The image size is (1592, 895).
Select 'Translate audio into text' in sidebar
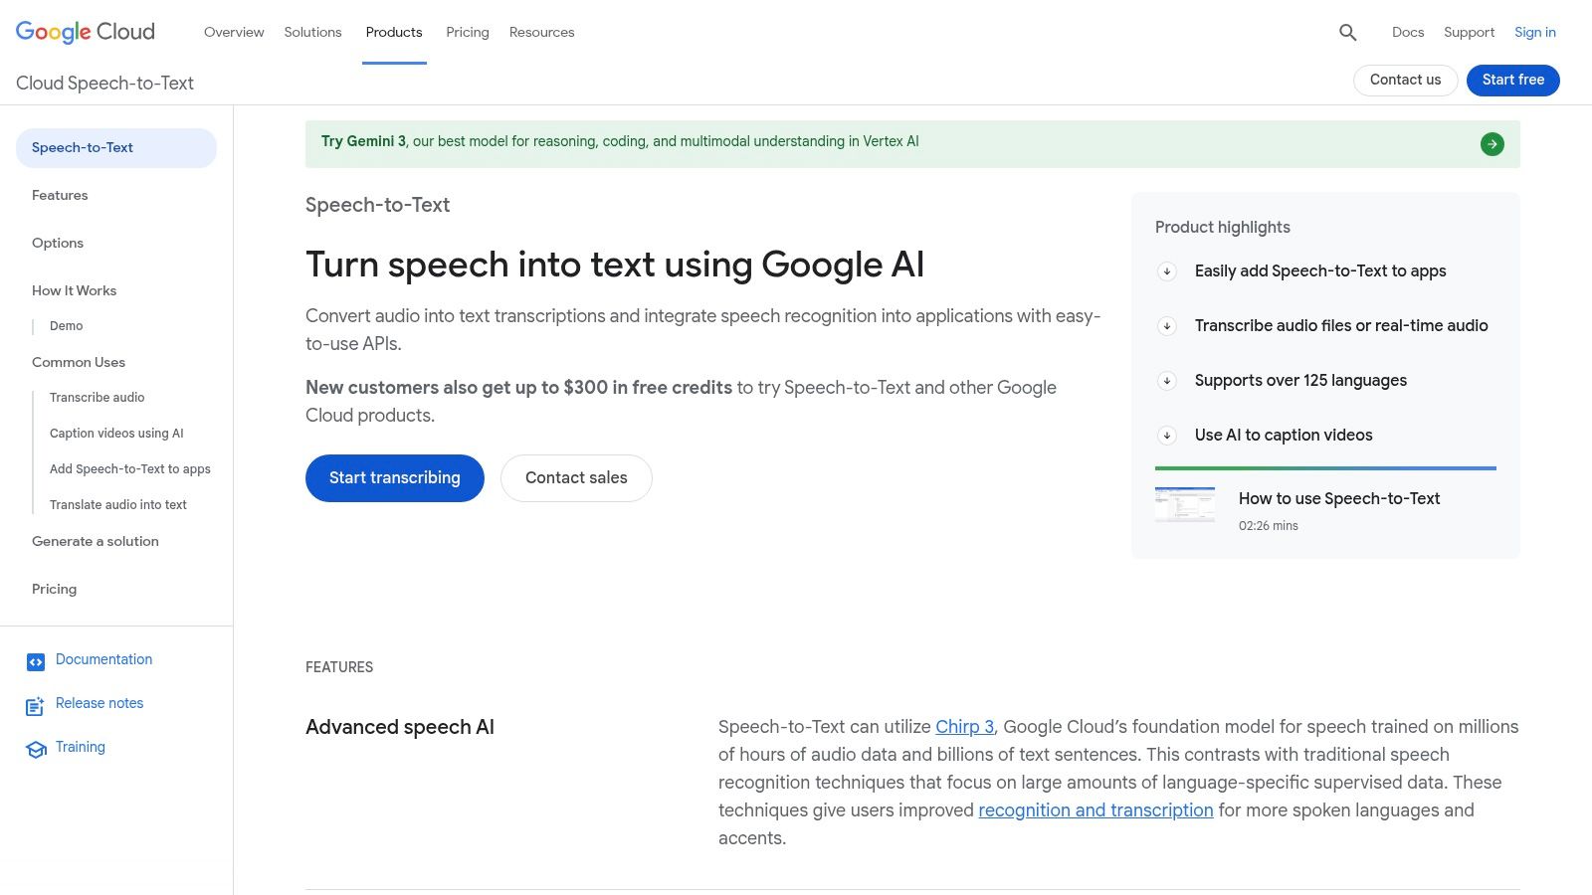[118, 504]
